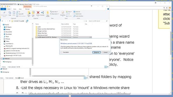Open the File menu tab
Screen dimensions: 173x97
3,9
